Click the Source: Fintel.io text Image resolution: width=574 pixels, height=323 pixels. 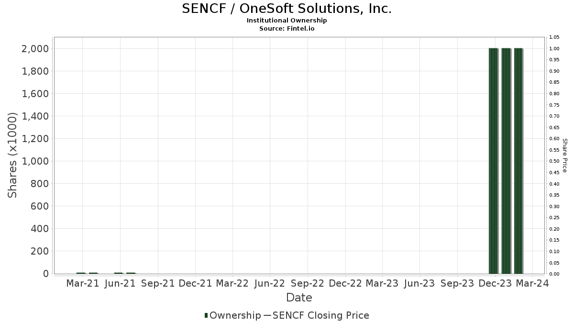pos(287,29)
